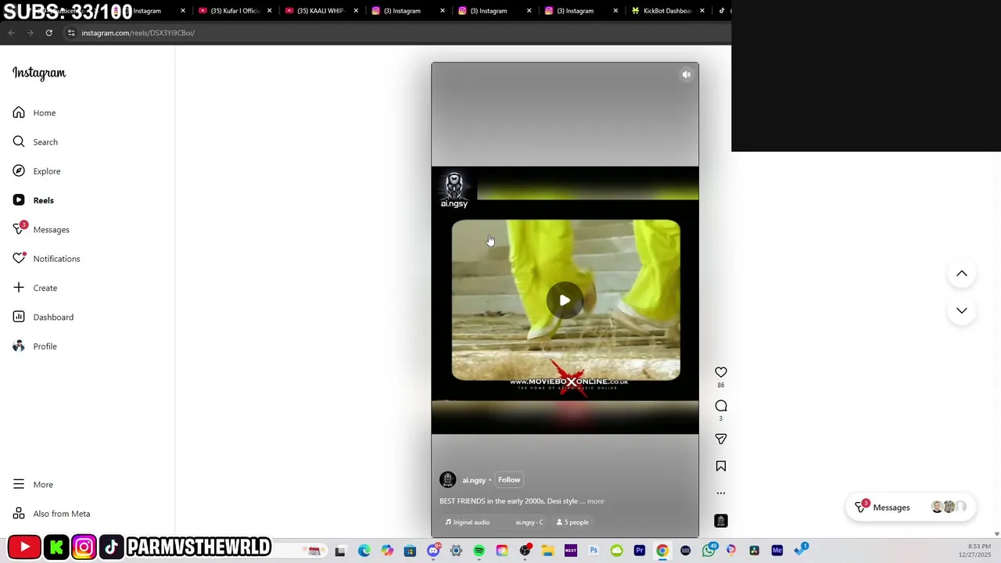Close the KAALI WHIP tab
Viewport: 1001px width, 563px height.
[356, 11]
